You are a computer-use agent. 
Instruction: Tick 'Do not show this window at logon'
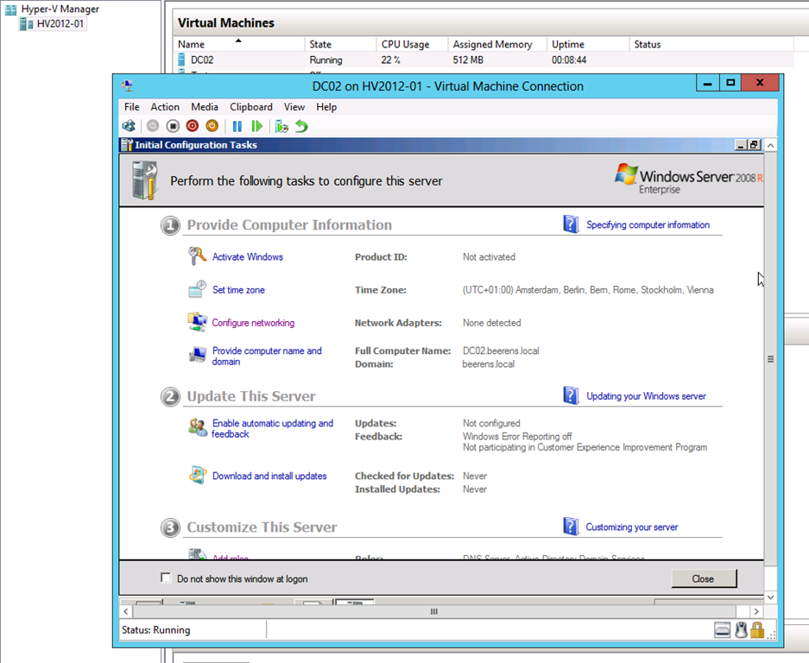click(x=166, y=578)
